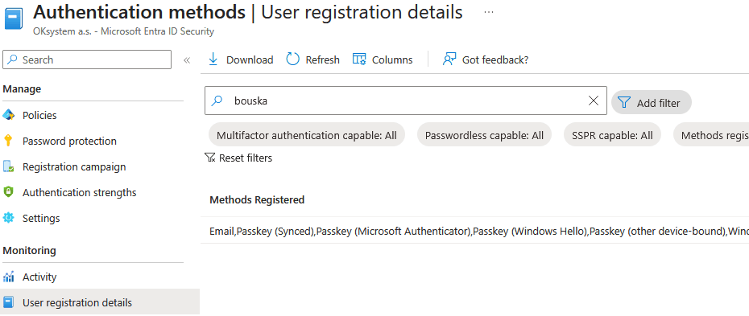Select the Email, Passkey (Synced) methods row
Viewport: 749px width, 316px height.
475,232
